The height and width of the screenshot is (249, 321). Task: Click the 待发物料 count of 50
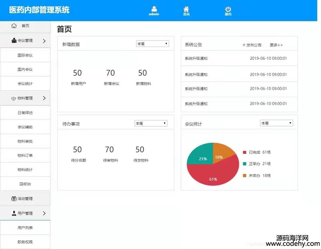coord(140,150)
